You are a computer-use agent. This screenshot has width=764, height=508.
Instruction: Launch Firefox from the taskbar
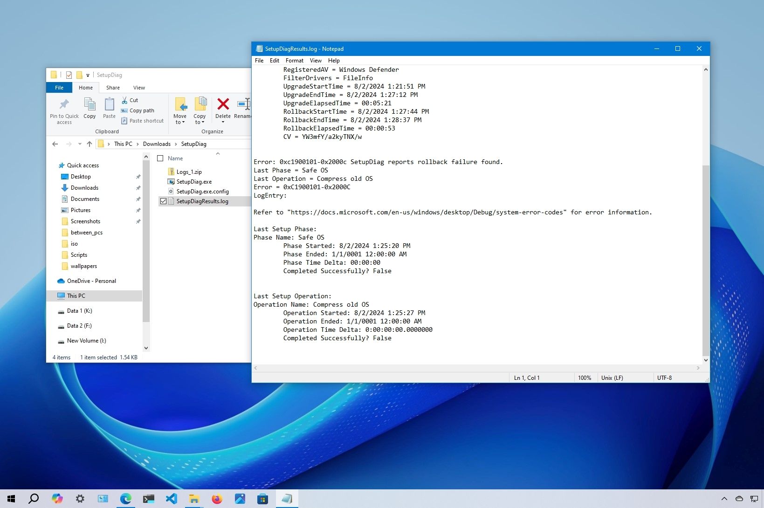217,499
